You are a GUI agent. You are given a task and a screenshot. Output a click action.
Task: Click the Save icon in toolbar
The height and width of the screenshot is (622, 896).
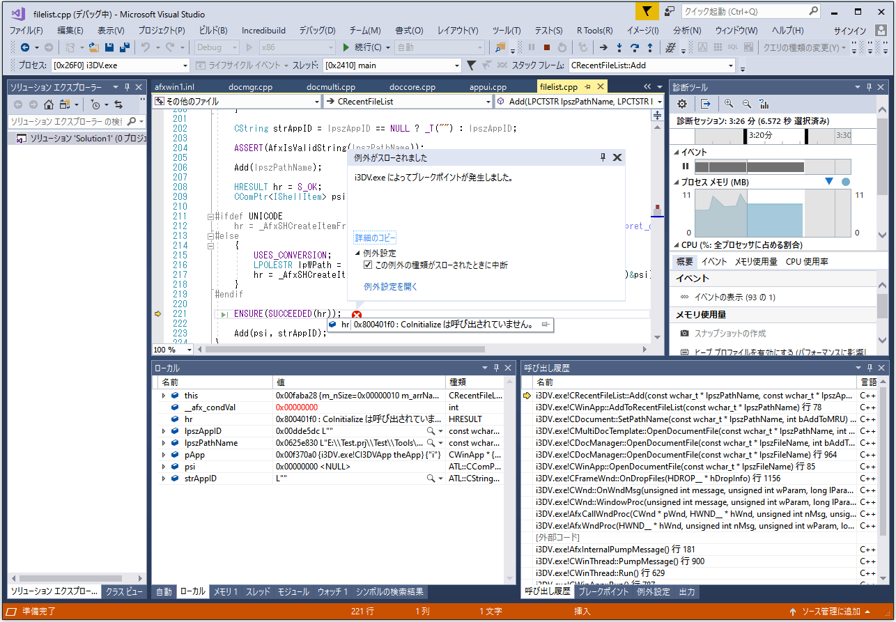coord(109,47)
